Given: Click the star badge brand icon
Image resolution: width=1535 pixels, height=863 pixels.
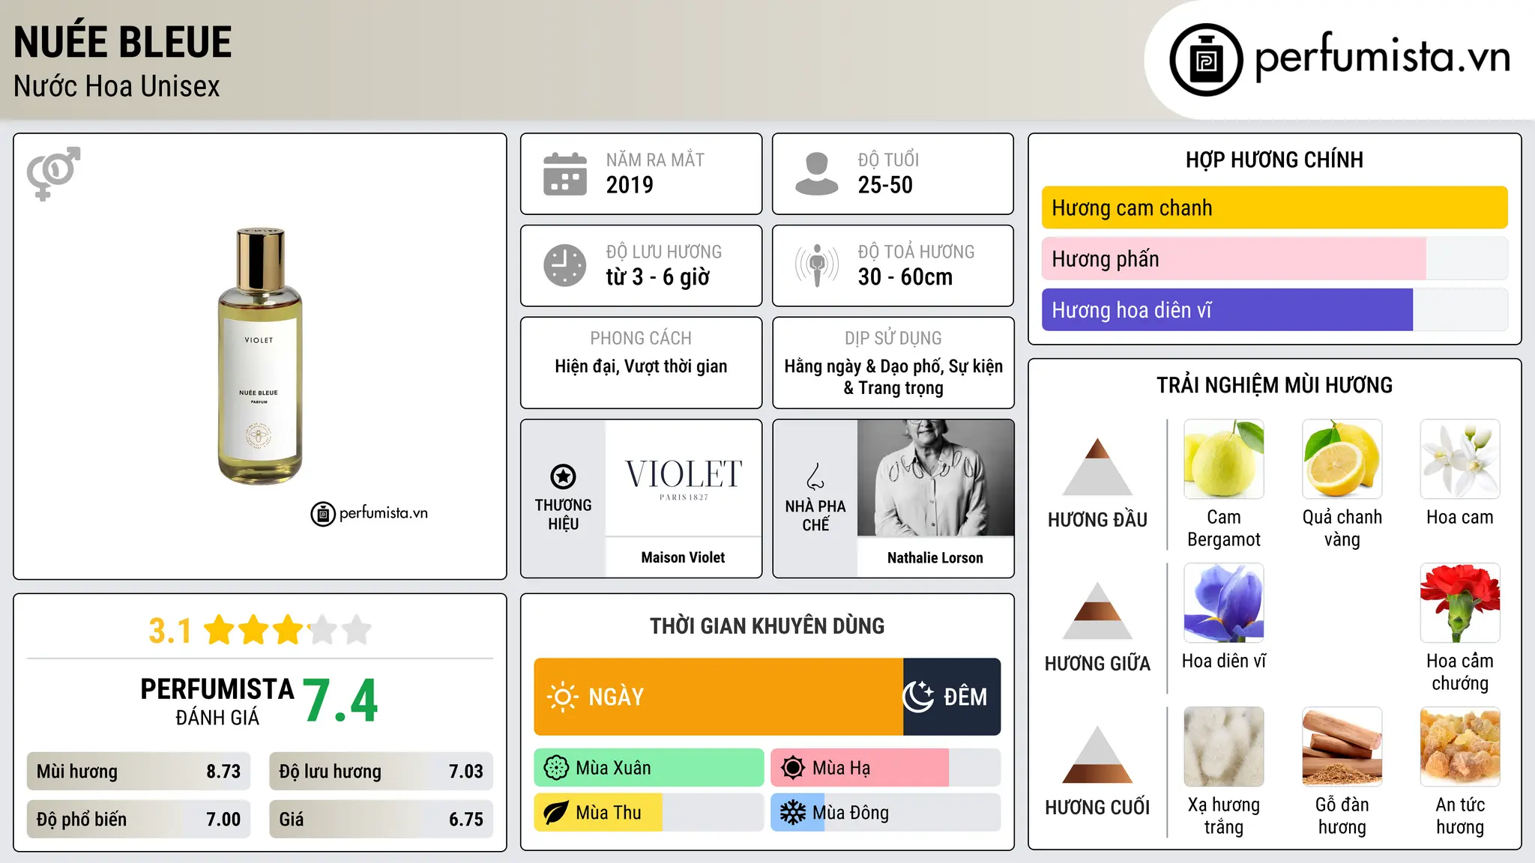Looking at the screenshot, I should click(563, 476).
